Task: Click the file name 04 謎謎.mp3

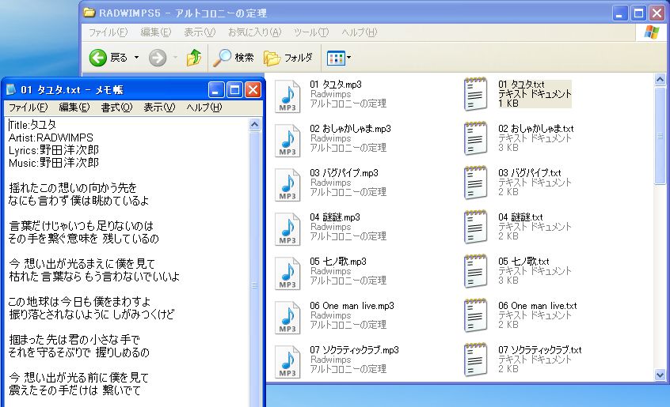Action: pyautogui.click(x=335, y=217)
